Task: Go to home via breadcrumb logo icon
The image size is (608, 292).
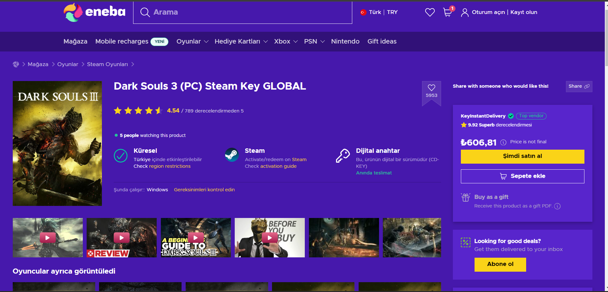Action: (x=16, y=64)
